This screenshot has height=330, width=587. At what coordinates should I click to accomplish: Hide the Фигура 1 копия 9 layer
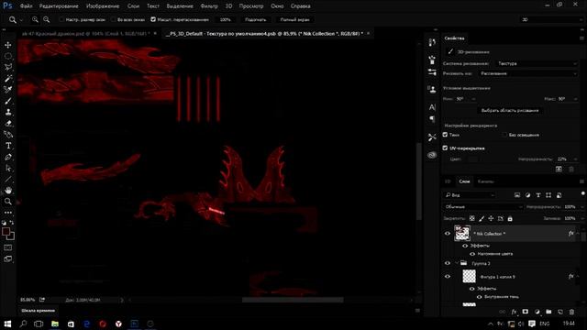[x=448, y=277]
